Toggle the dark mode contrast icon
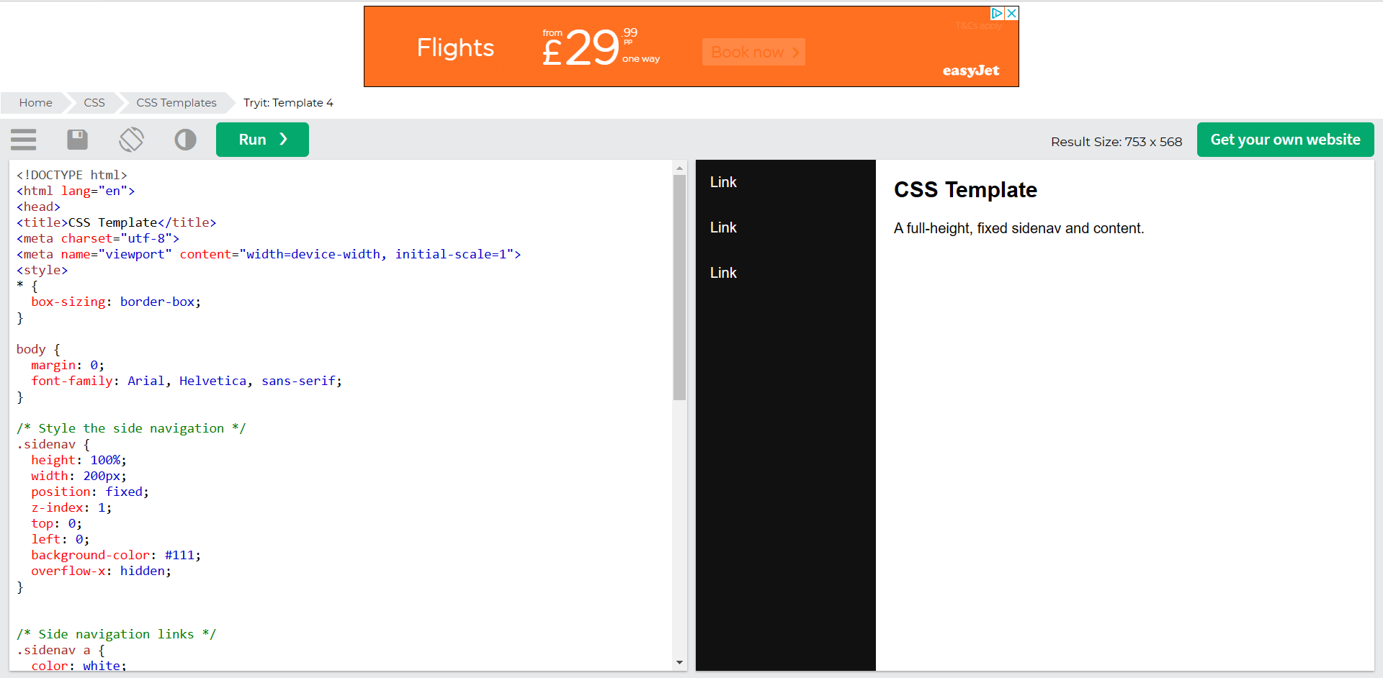The width and height of the screenshot is (1383, 678). point(185,140)
